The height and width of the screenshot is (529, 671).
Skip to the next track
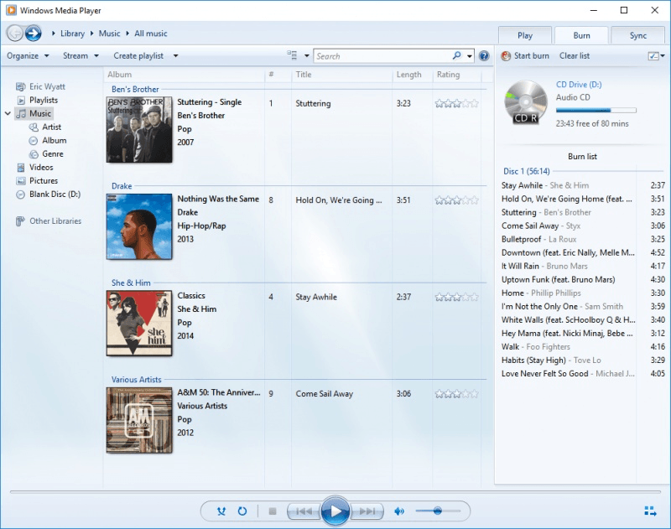tap(367, 511)
